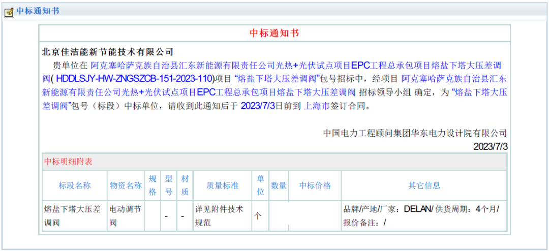Click the blue 2023/7/3 deadline in paragraph
This screenshot has height=251, width=549.
[x=258, y=106]
